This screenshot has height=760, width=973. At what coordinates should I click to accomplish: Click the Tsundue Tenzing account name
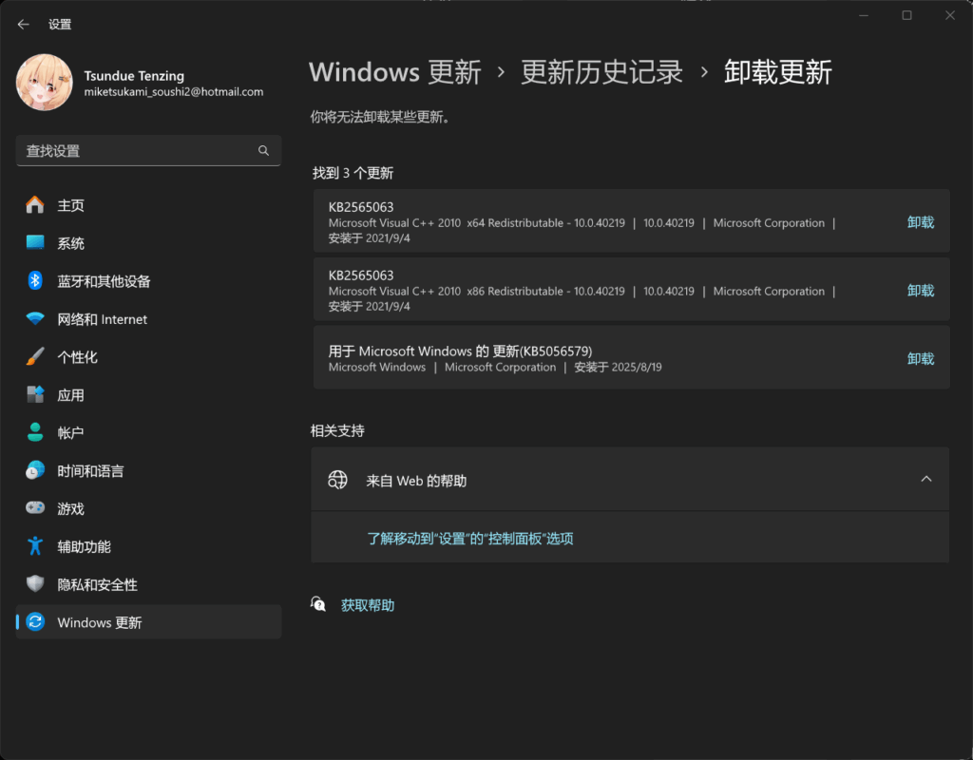point(134,76)
